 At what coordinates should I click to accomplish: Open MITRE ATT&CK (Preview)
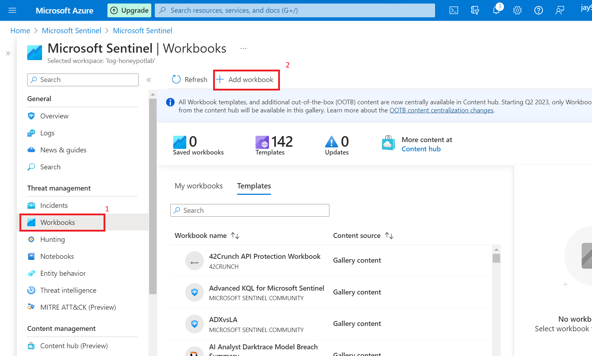tap(78, 307)
